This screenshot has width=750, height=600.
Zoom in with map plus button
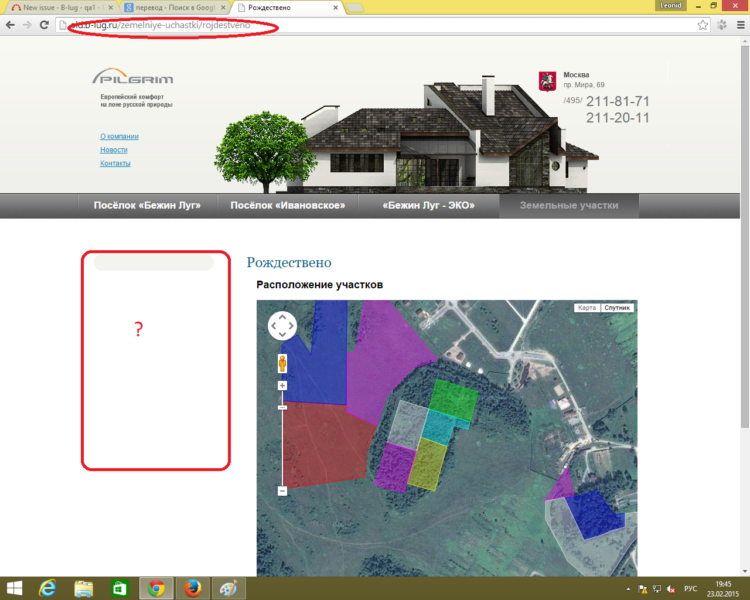pyautogui.click(x=282, y=386)
